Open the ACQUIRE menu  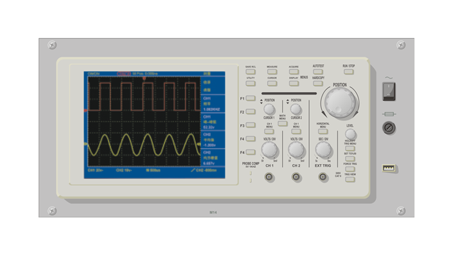click(x=294, y=71)
